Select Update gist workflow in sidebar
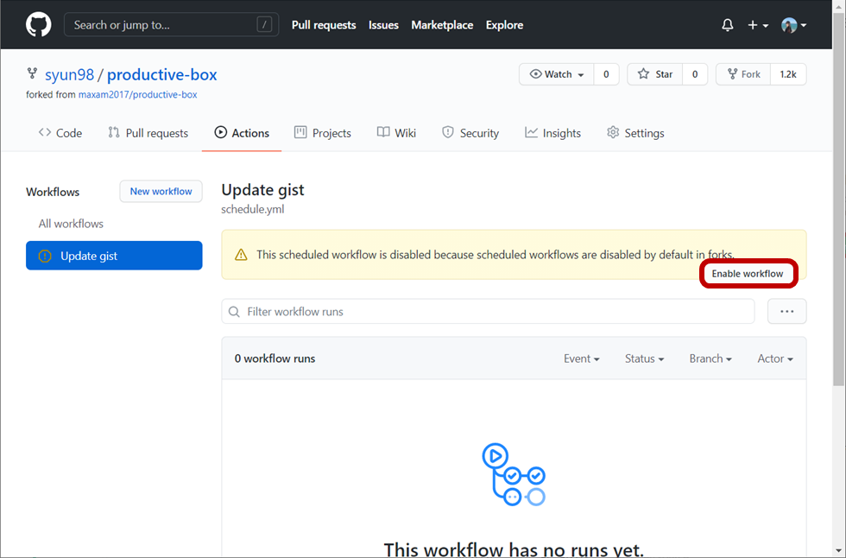 pyautogui.click(x=114, y=256)
